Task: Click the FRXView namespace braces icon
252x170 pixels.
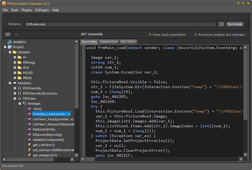Action: pos(19,98)
